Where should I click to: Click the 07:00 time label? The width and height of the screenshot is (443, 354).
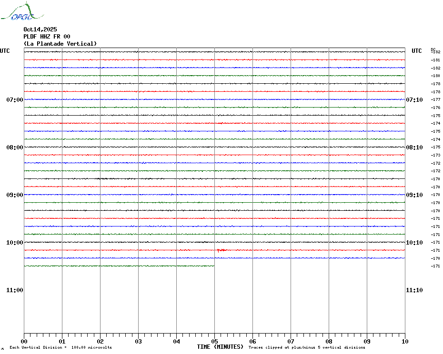15,99
